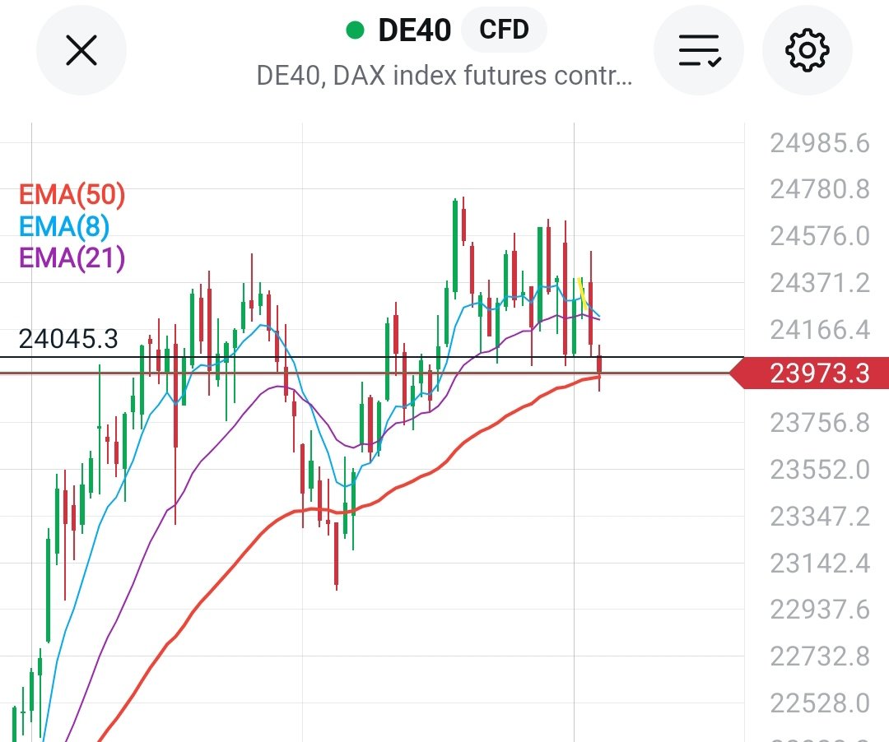Tap the CFD badge

click(x=504, y=30)
